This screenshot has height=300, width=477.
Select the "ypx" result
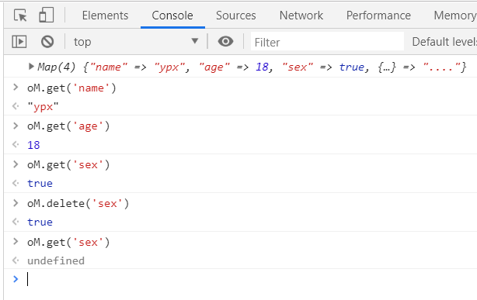pos(43,107)
